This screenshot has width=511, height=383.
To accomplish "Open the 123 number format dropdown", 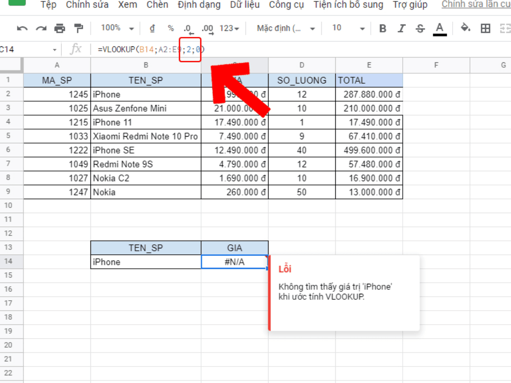I will pyautogui.click(x=229, y=28).
